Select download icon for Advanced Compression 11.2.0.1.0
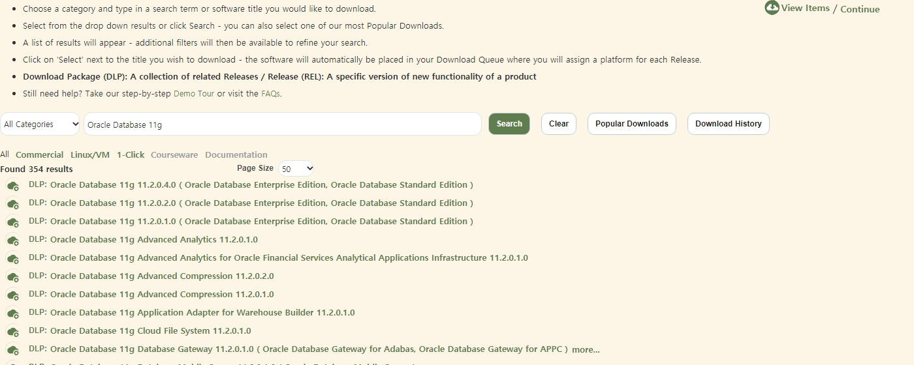Viewport: 914px width, 365px height. tap(13, 296)
